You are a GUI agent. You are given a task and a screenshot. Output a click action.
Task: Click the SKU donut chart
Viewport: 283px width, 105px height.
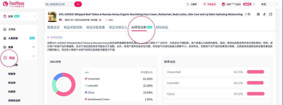pyautogui.click(x=63, y=84)
